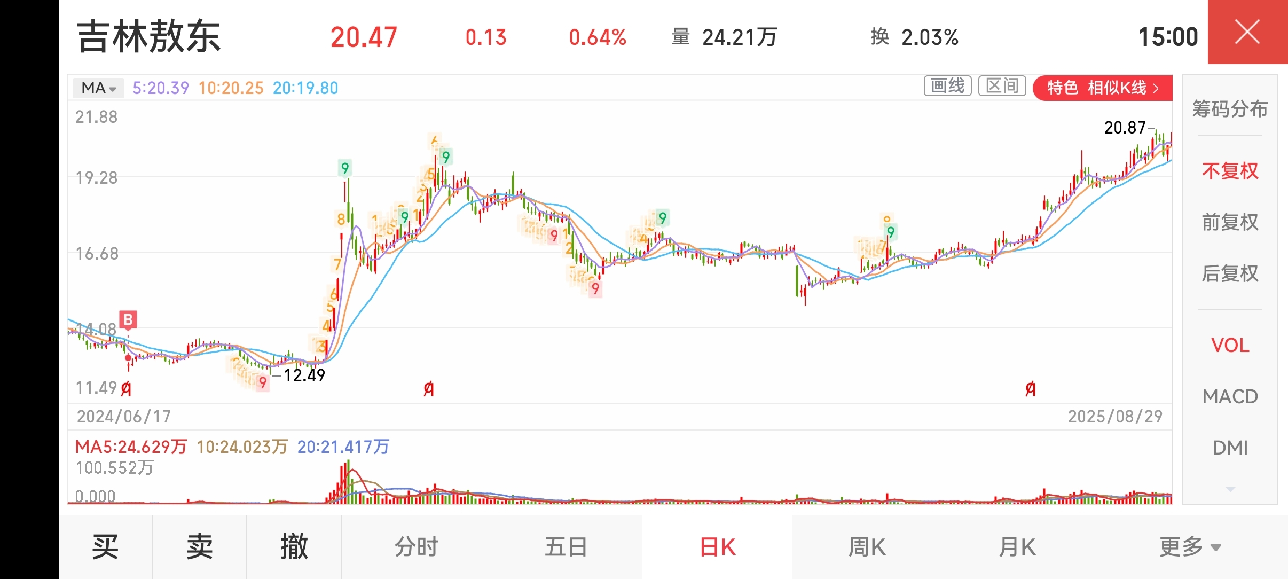Click the green 9 marker near 19.28 peak

446,157
